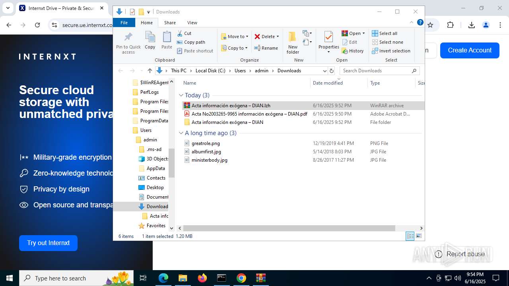This screenshot has height=286, width=509.
Task: Click Try out Internxt button
Action: tap(48, 243)
